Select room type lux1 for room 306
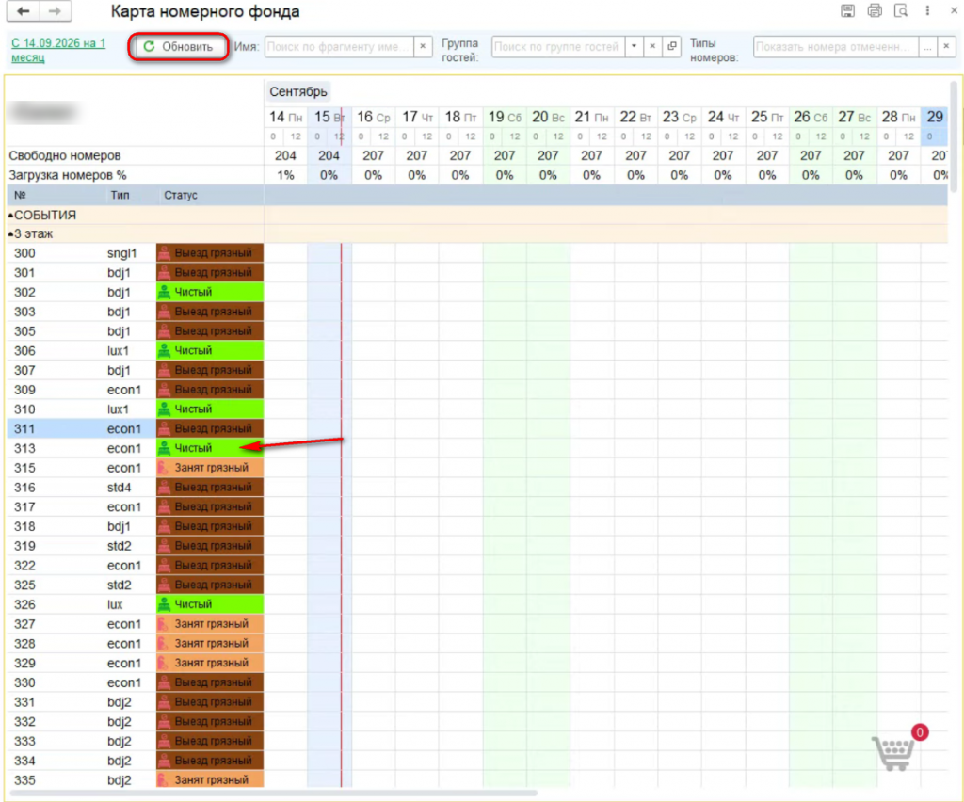964x802 pixels. [118, 351]
